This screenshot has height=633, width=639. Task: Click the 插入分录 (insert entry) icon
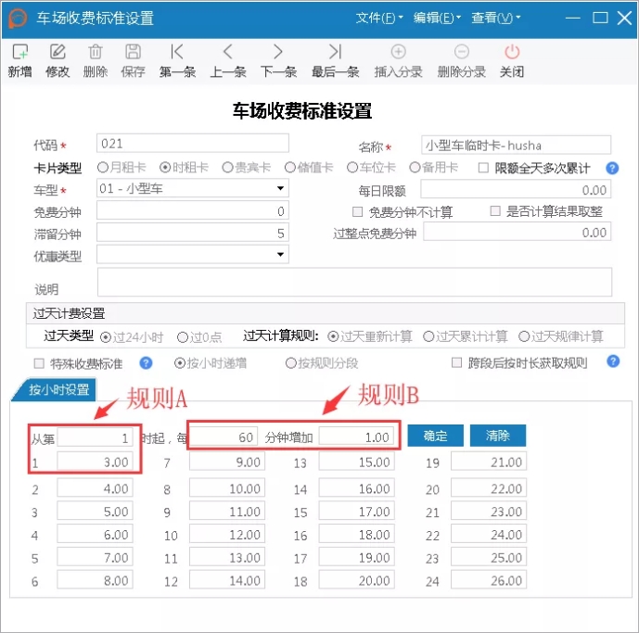398,52
